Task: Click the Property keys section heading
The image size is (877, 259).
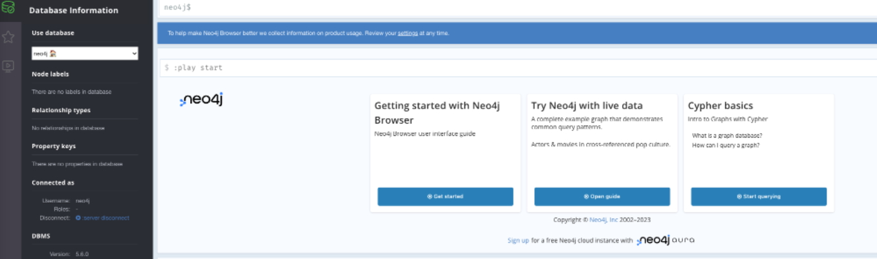Action: pos(54,147)
